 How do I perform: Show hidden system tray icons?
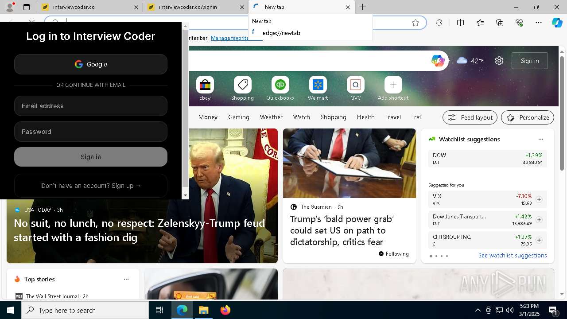click(478, 310)
